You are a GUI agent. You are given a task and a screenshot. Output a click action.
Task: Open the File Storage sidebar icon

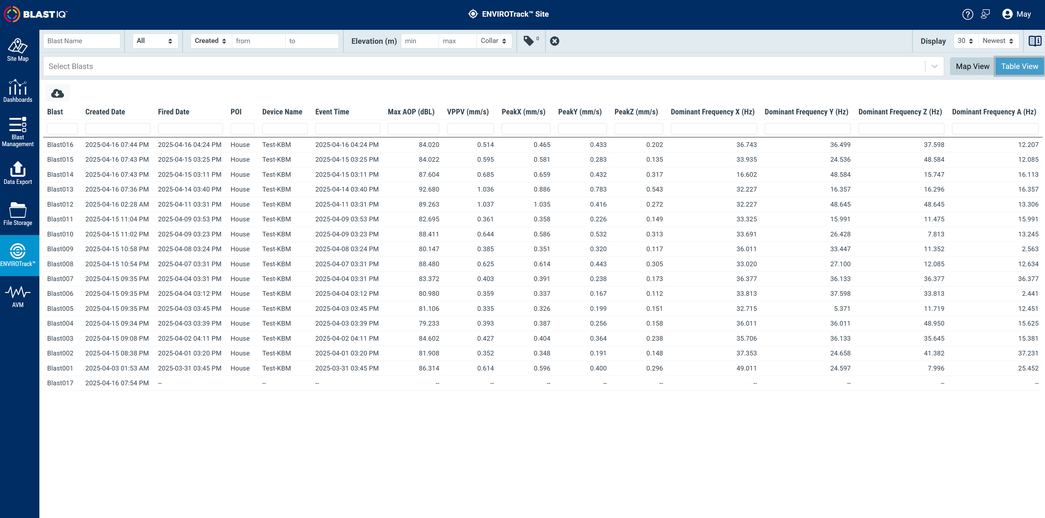(18, 214)
